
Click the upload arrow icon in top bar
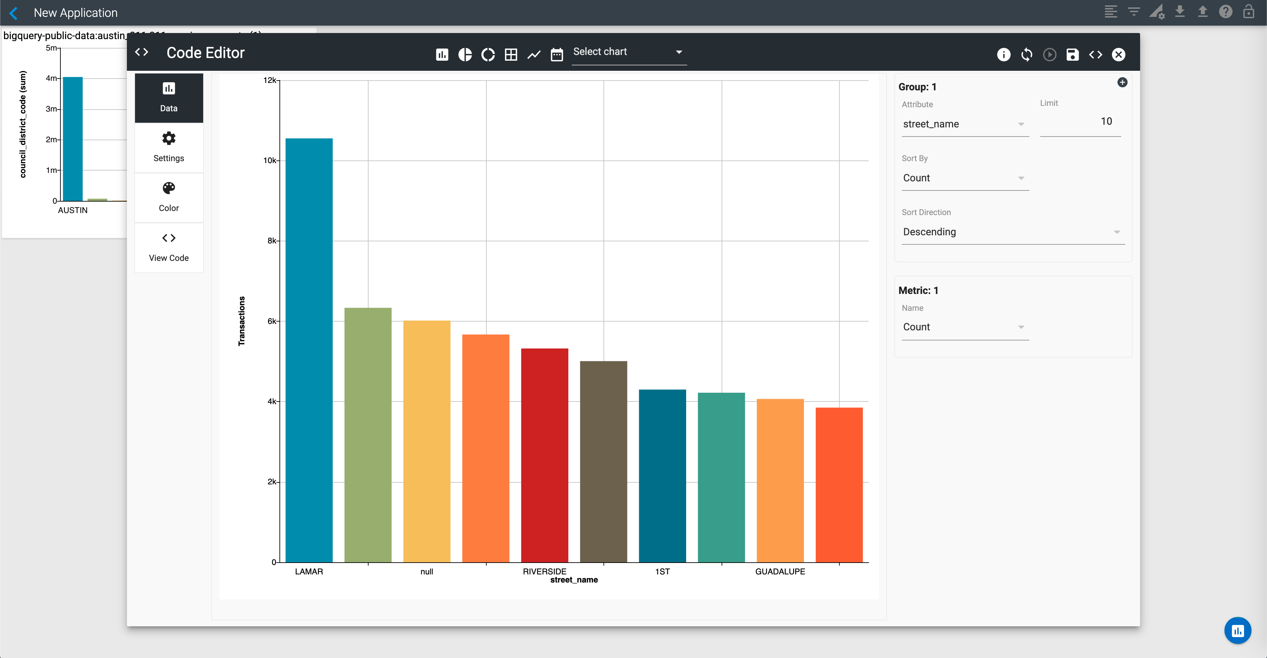pyautogui.click(x=1203, y=11)
